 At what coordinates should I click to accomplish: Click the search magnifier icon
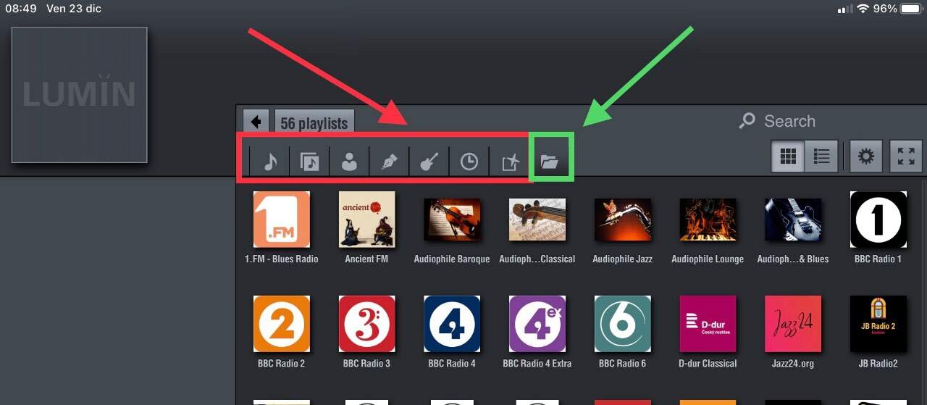click(747, 121)
